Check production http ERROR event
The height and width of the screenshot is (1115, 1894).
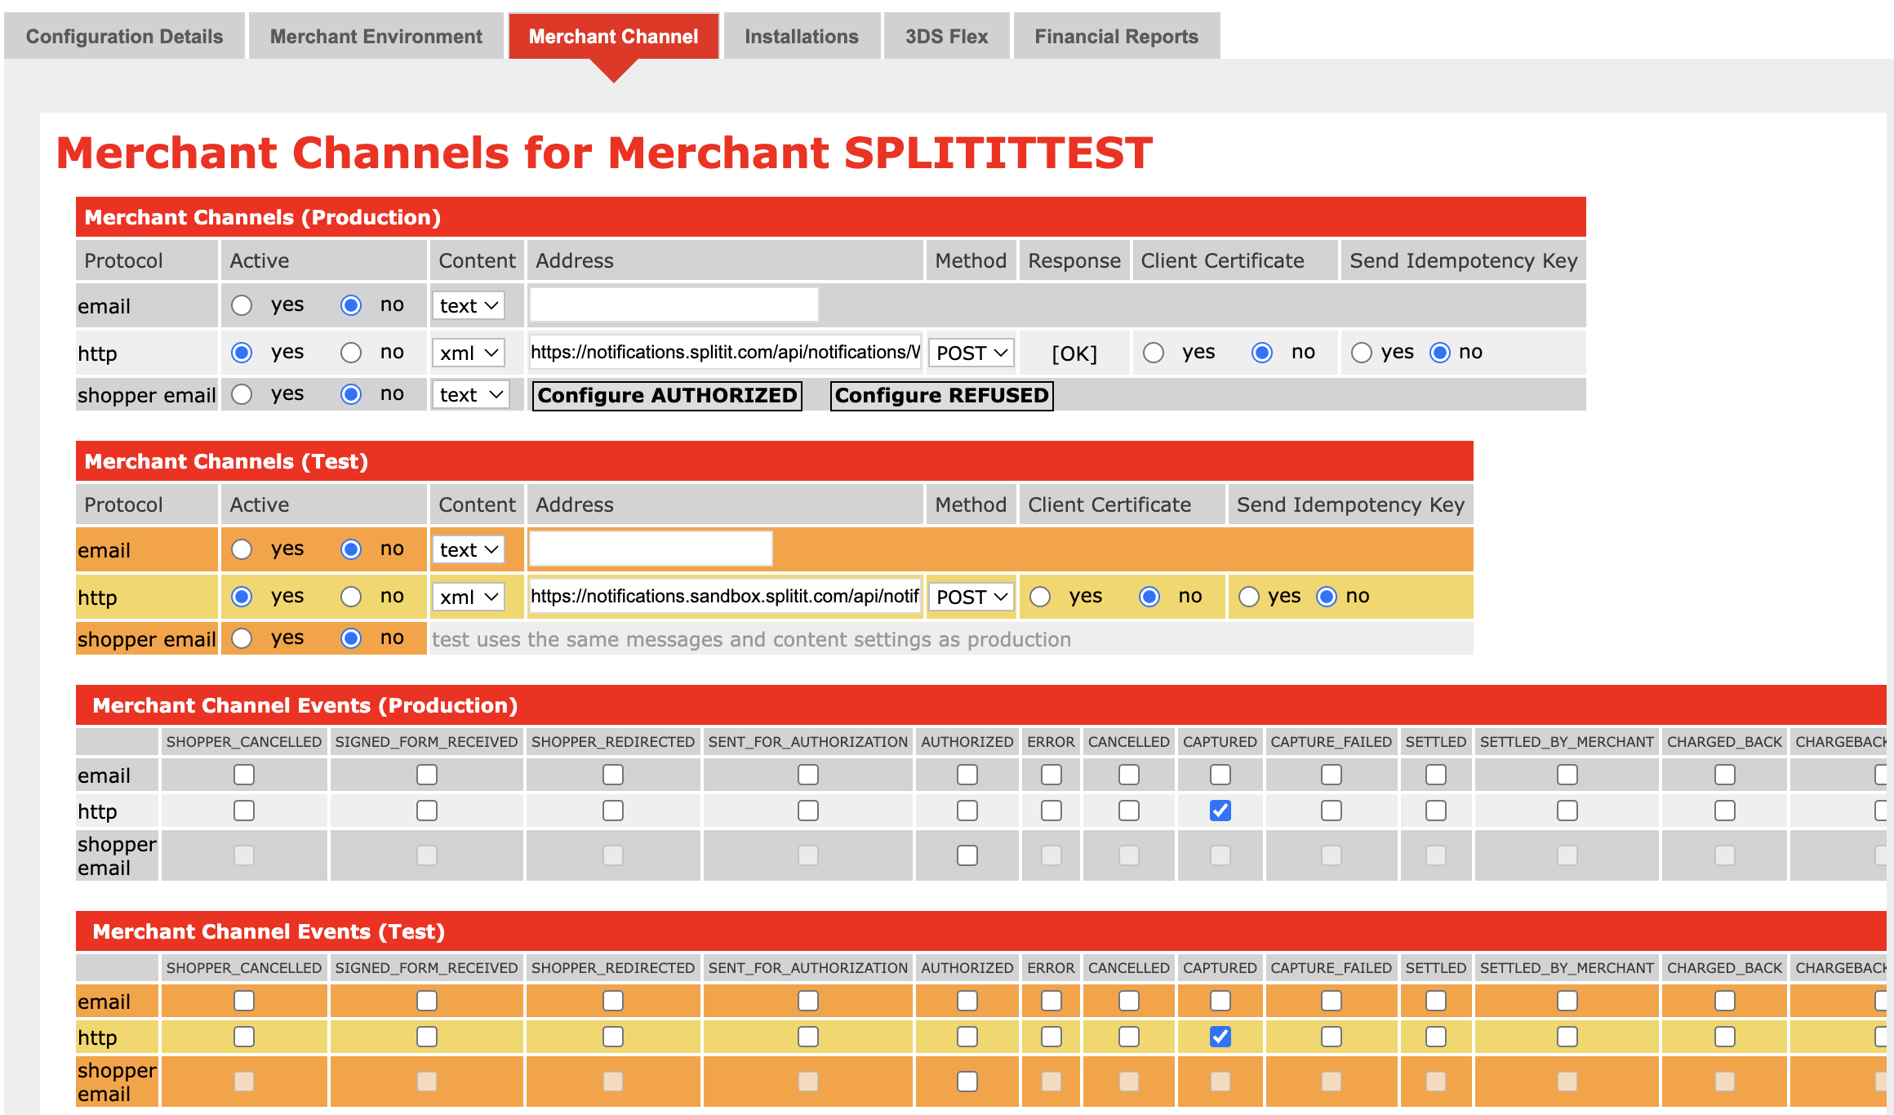[x=1051, y=811]
